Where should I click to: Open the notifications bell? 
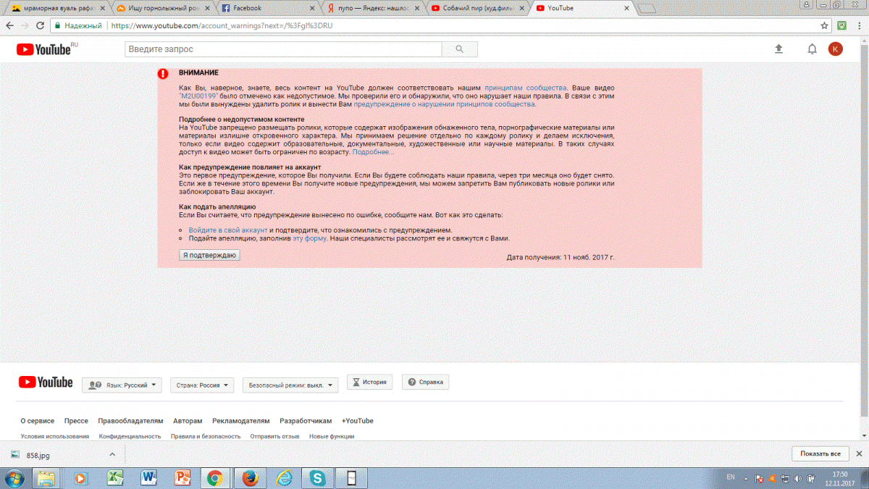tap(812, 49)
